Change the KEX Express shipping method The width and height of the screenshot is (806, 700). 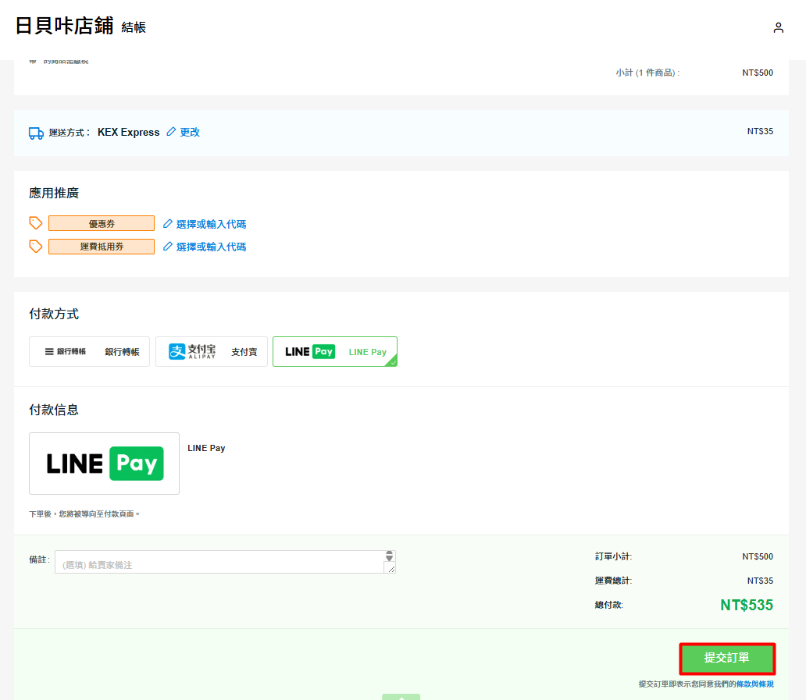tap(190, 132)
